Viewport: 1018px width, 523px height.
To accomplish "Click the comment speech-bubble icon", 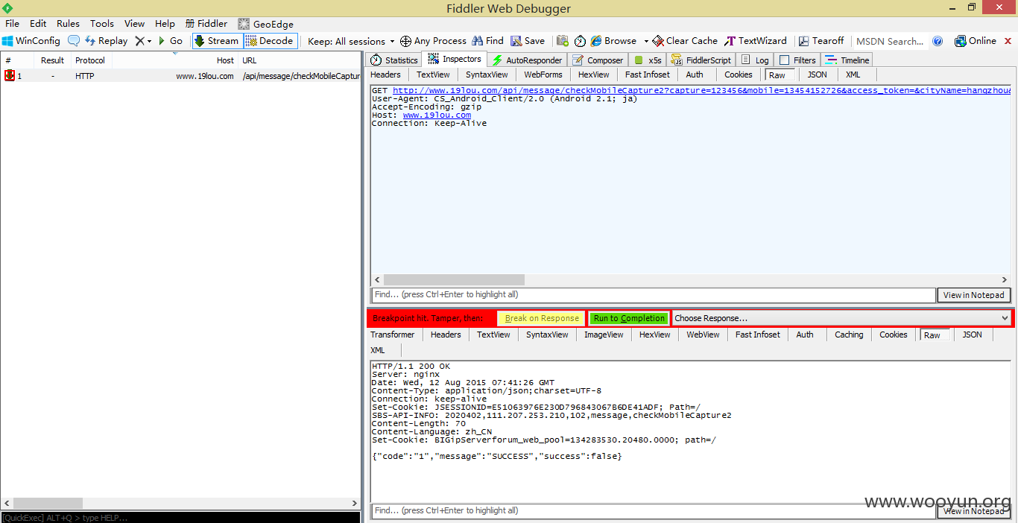I will 74,41.
